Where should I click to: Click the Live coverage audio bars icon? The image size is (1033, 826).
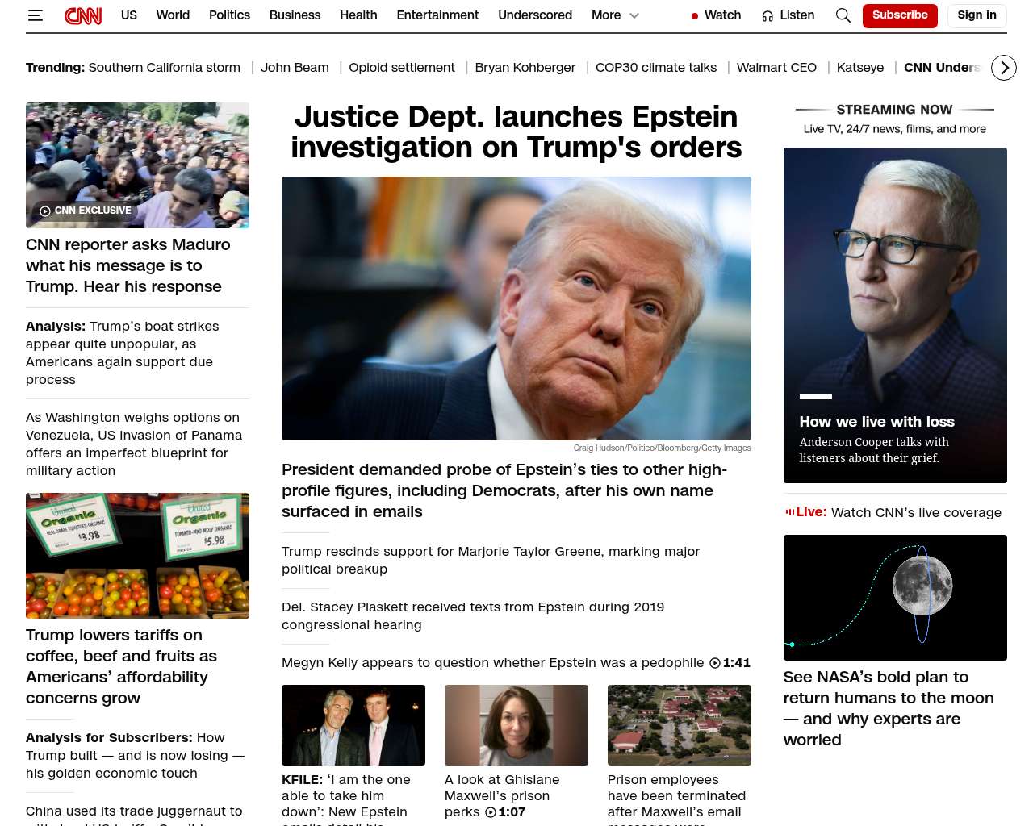(789, 511)
